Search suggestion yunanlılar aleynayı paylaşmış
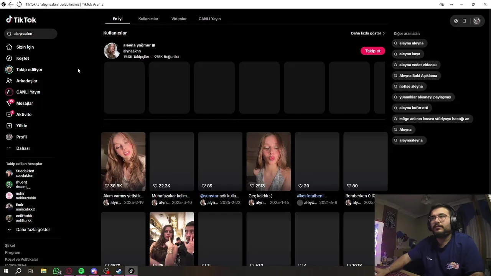Image resolution: width=491 pixels, height=276 pixels. [x=424, y=97]
